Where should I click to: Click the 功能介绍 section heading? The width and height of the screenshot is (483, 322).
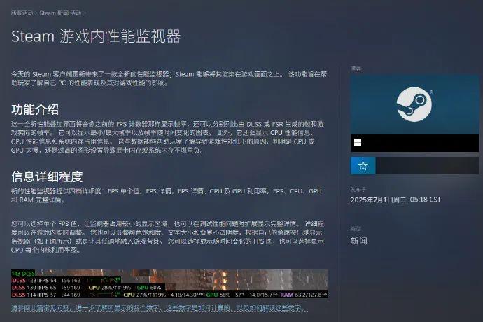(35, 110)
